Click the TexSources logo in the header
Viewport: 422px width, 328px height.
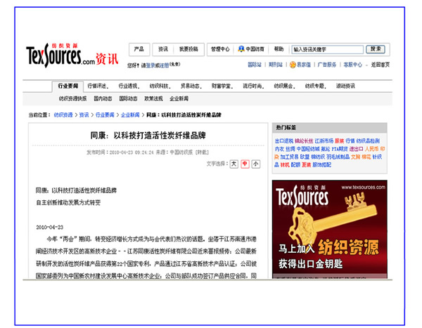65,54
